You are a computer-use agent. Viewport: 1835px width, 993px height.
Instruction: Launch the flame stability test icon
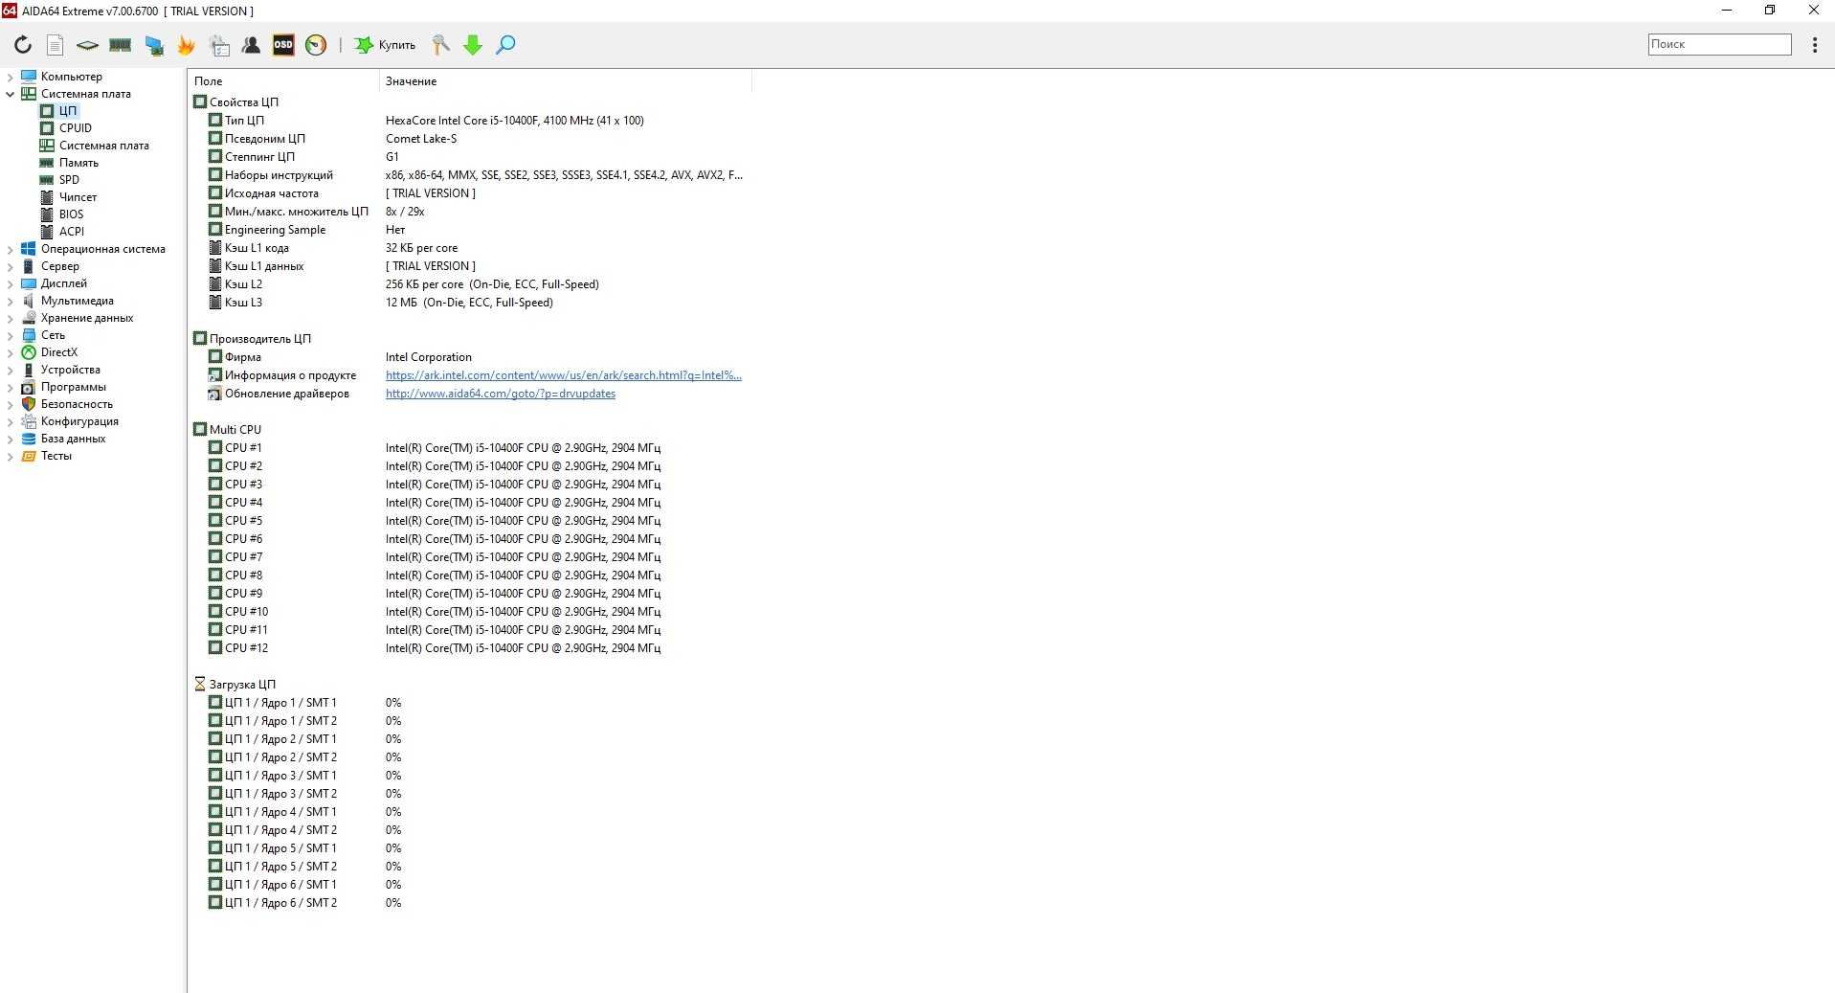[186, 45]
